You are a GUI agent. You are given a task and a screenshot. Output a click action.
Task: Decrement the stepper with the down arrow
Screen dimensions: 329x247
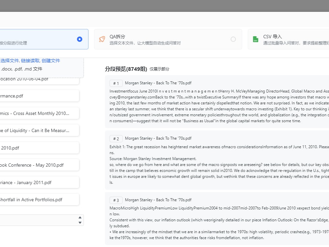(x=80, y=223)
